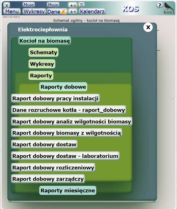Close the Elektrociepłownia menu with round X
This screenshot has width=177, height=209.
[148, 27]
